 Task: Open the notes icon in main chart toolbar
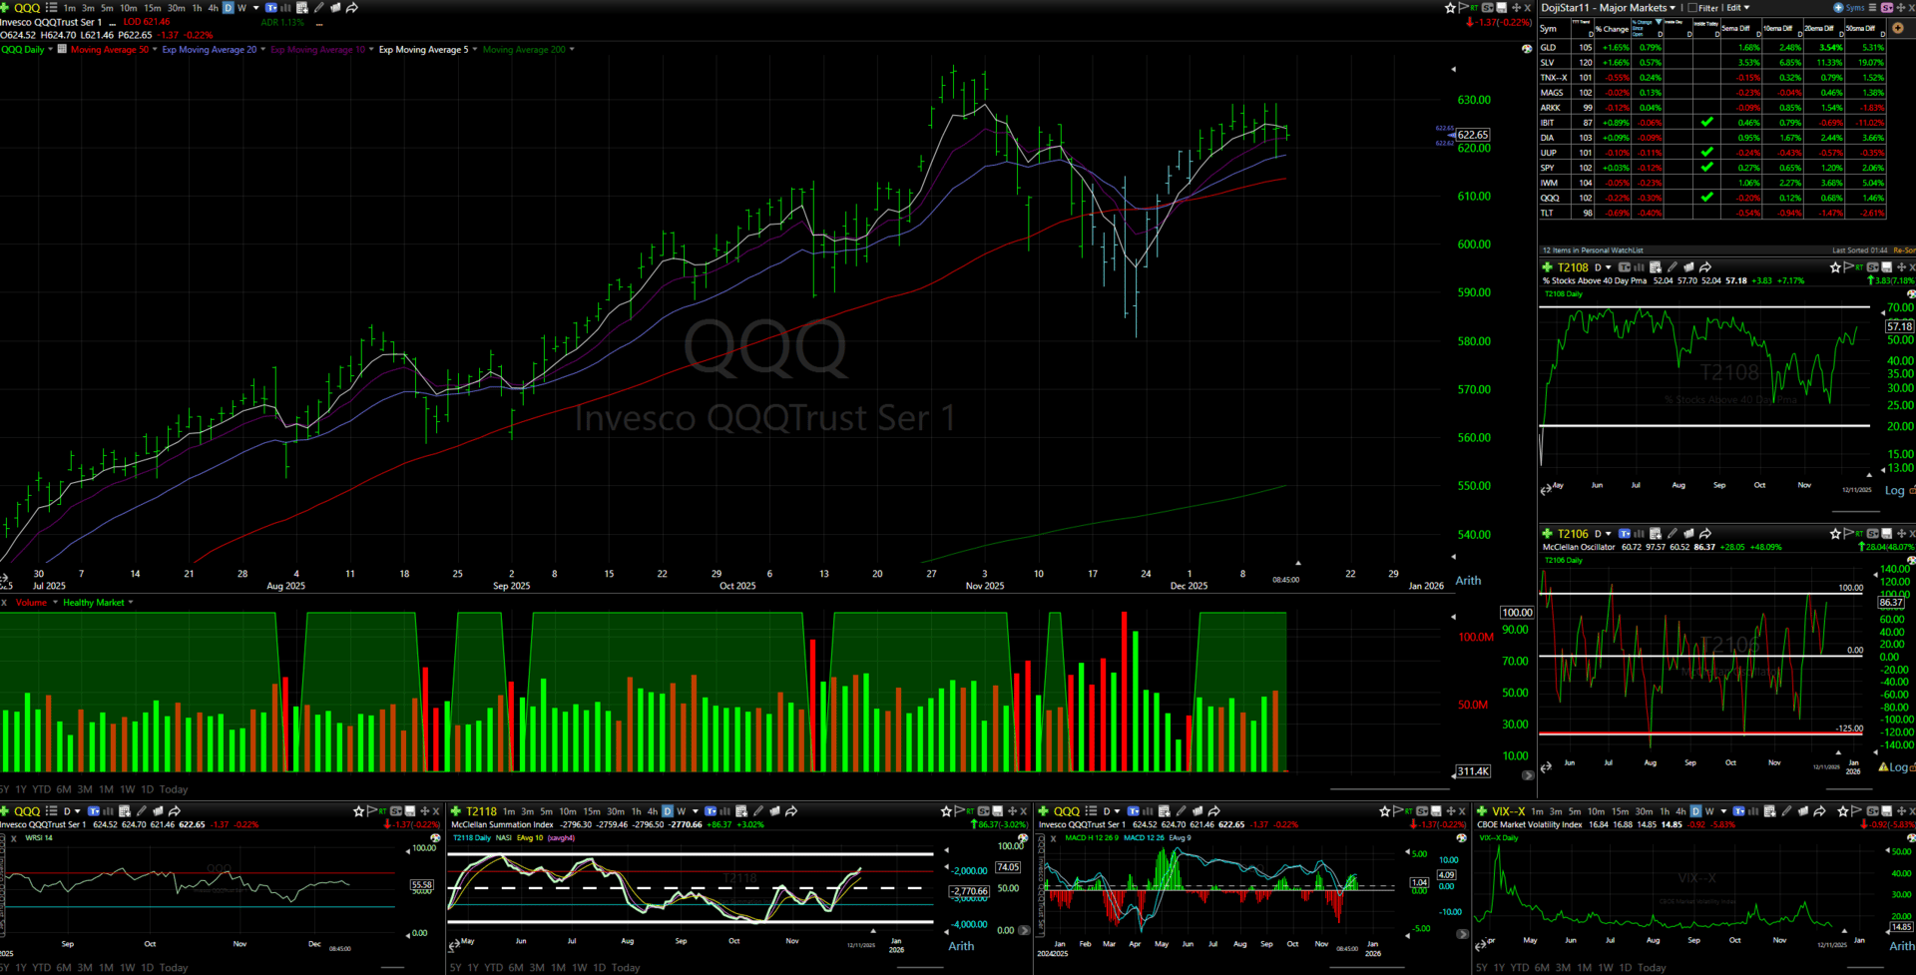click(x=335, y=8)
